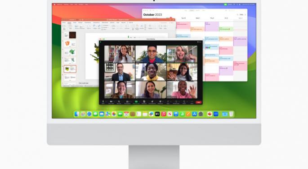
Task: Open the App Store Dock icon
Action: click(194, 114)
